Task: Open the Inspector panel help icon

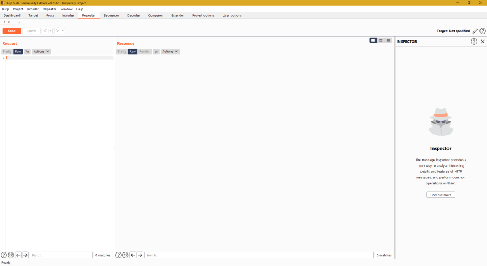Action: (474, 42)
